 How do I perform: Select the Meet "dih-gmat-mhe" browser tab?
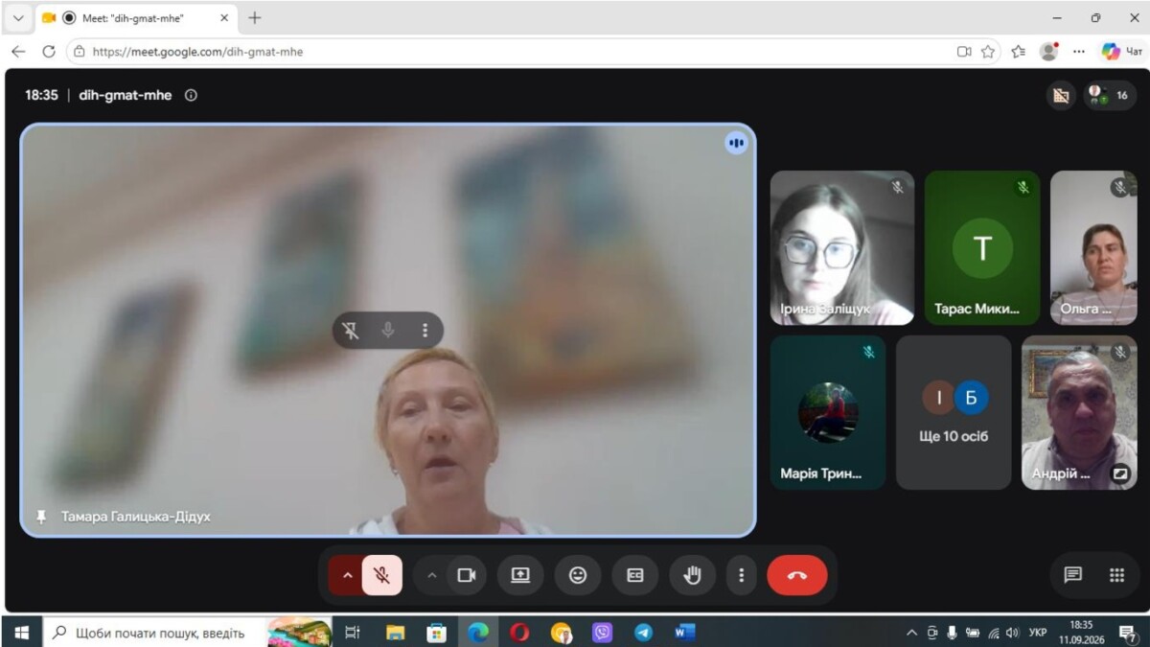(132, 18)
